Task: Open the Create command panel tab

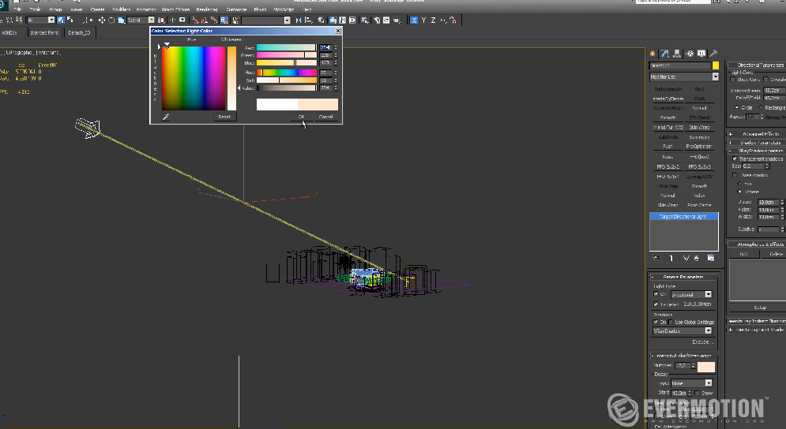Action: pyautogui.click(x=652, y=53)
